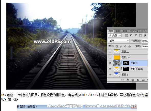Select layer name 图层 9
This screenshot has height=111, width=151.
[134, 63]
